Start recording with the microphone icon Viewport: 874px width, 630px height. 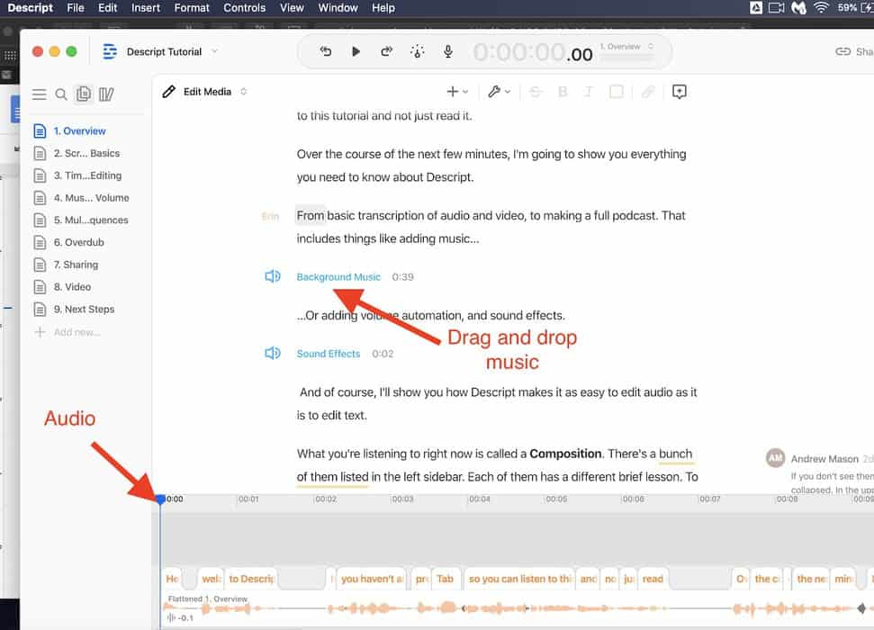[447, 52]
